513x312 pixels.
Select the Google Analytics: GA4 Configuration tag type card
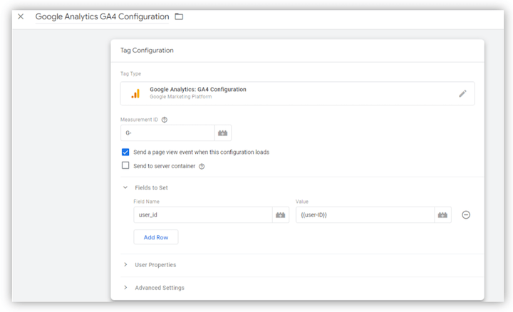pyautogui.click(x=297, y=93)
